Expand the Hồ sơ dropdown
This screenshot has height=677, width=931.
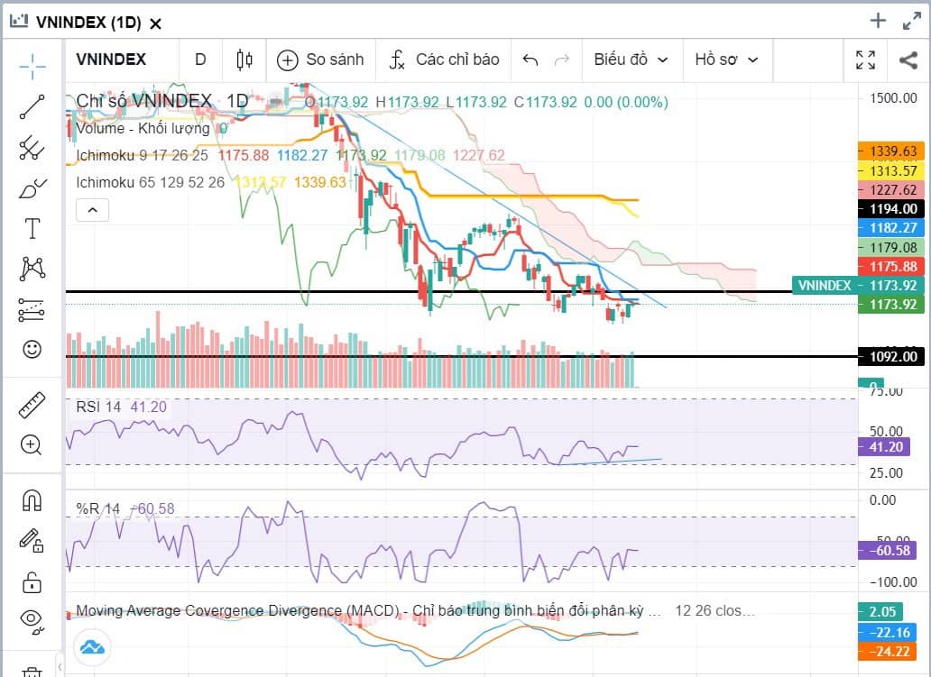727,59
